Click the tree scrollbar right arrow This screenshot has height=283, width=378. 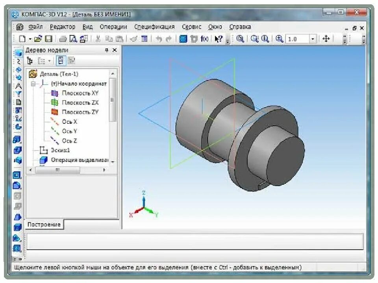pos(104,170)
